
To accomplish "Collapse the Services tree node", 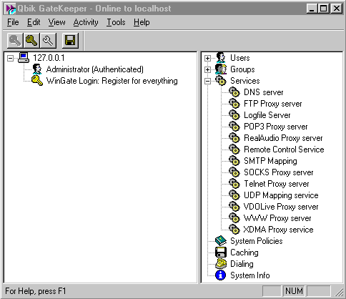I will coord(207,81).
